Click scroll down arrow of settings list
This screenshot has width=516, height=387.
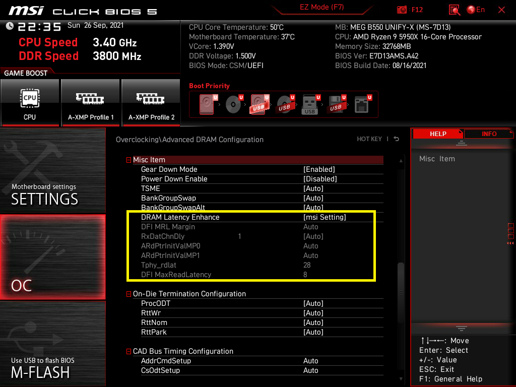pyautogui.click(x=401, y=379)
